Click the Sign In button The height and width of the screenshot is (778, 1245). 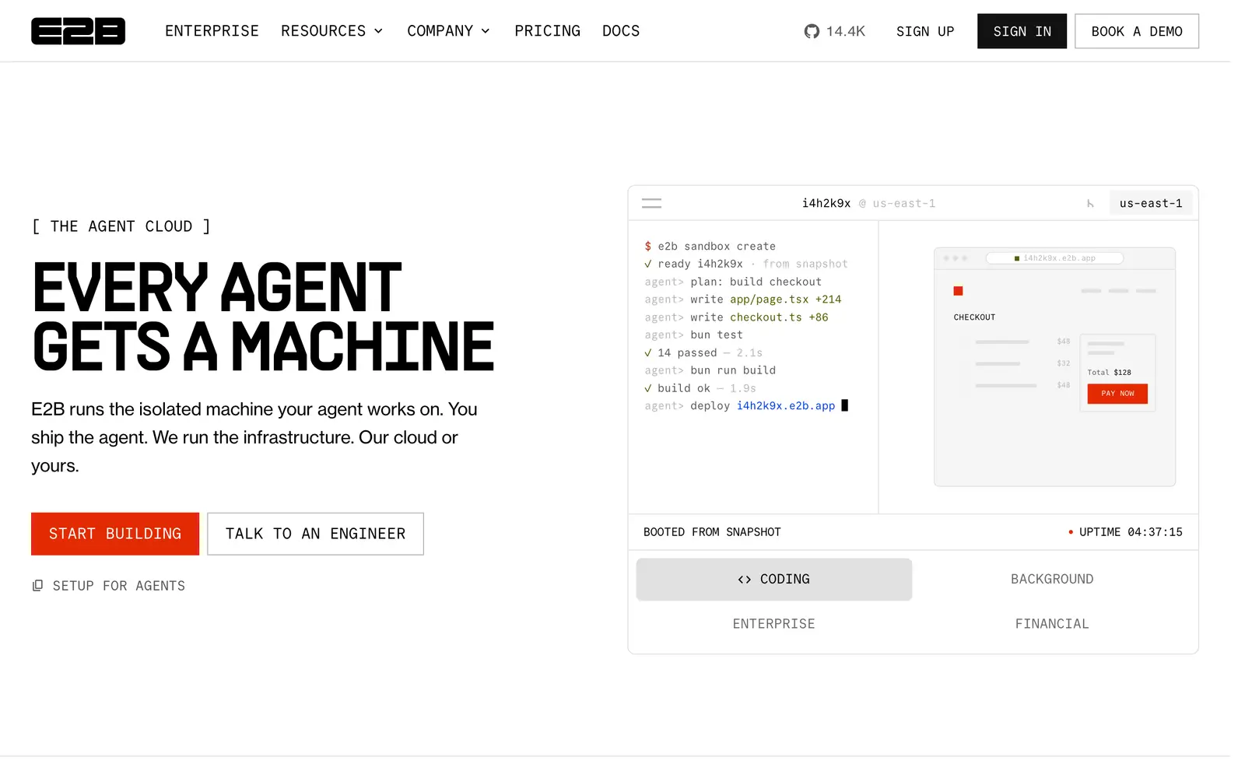point(1022,31)
